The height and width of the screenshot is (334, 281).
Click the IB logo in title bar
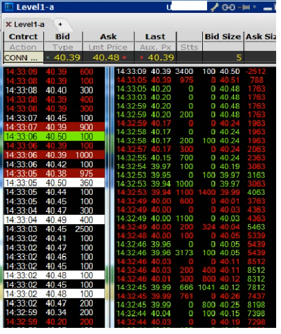click(x=9, y=7)
